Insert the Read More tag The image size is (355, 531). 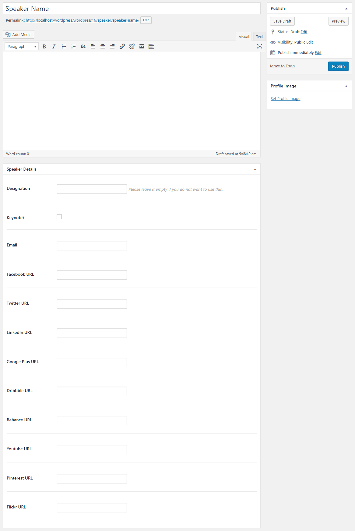pos(142,47)
